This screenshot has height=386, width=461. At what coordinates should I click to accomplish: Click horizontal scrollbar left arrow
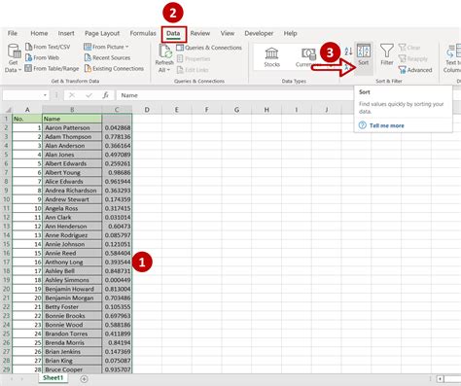tap(440, 378)
